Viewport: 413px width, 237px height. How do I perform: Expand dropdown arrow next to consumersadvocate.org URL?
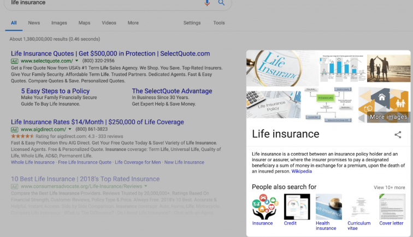coord(146,186)
